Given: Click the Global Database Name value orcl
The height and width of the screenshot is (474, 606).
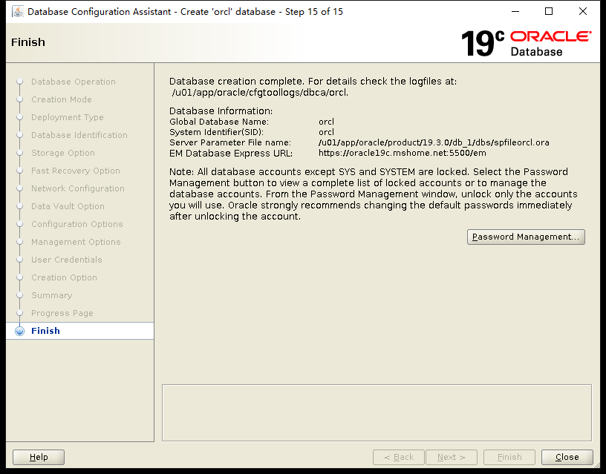Looking at the screenshot, I should pyautogui.click(x=326, y=122).
